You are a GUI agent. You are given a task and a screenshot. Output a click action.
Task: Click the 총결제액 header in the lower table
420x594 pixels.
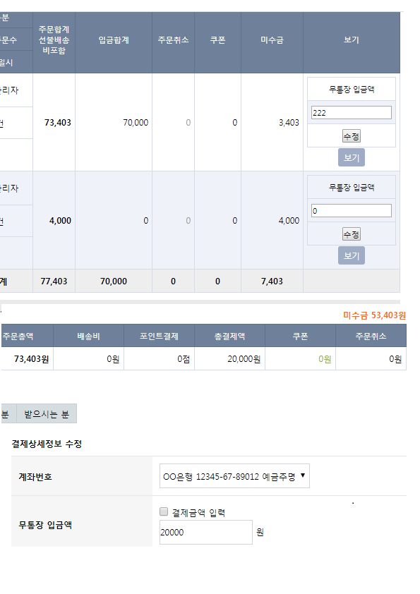click(229, 336)
